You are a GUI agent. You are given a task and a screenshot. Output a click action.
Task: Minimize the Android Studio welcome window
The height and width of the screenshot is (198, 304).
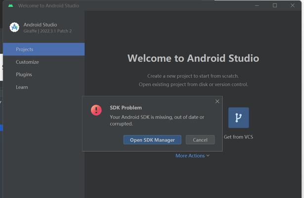pos(257,5)
